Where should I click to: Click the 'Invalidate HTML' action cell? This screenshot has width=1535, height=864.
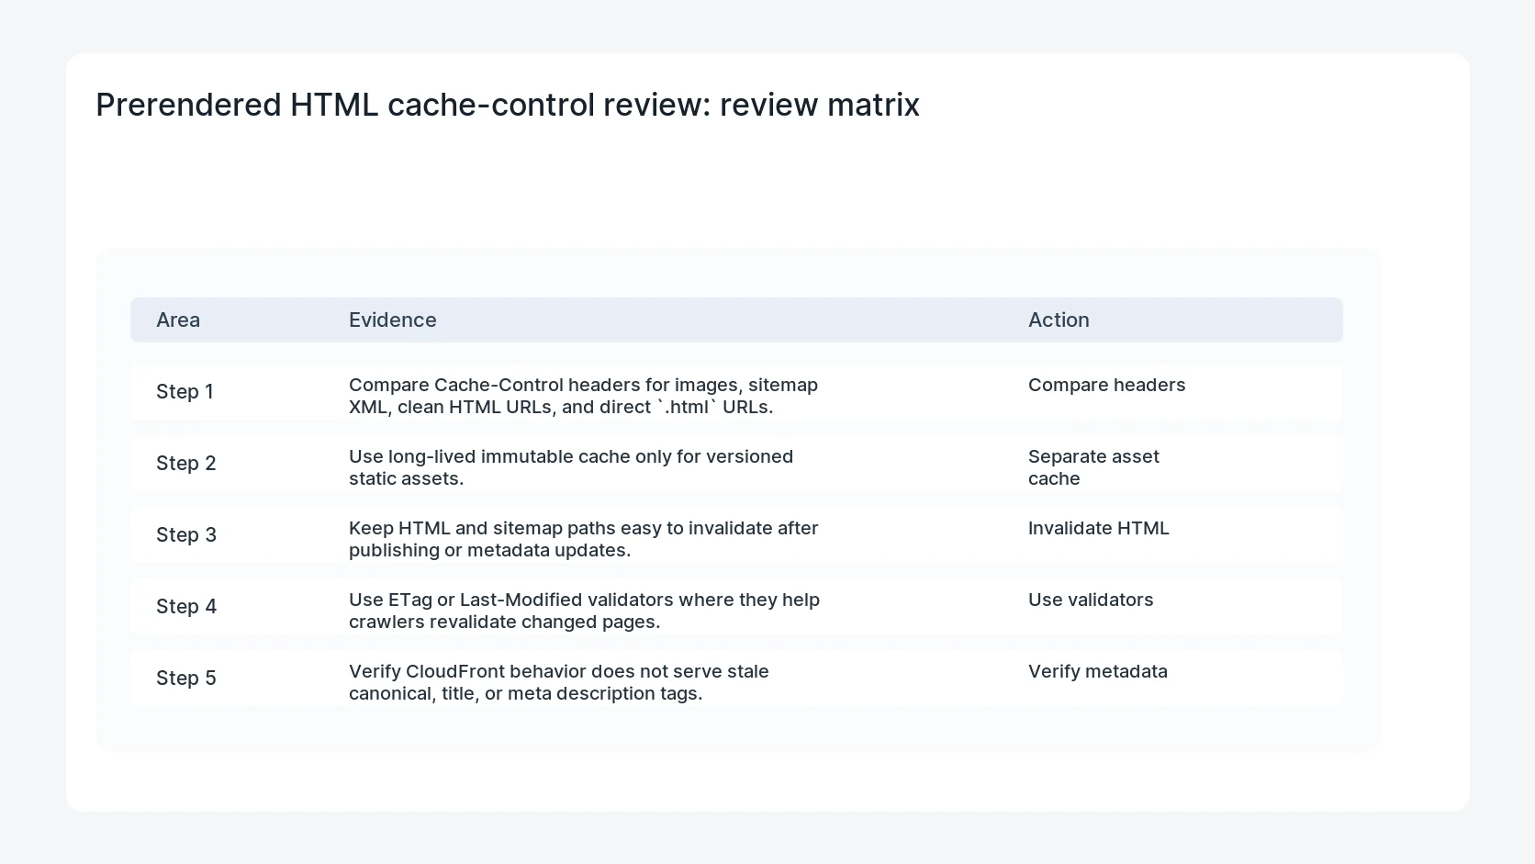pos(1099,528)
